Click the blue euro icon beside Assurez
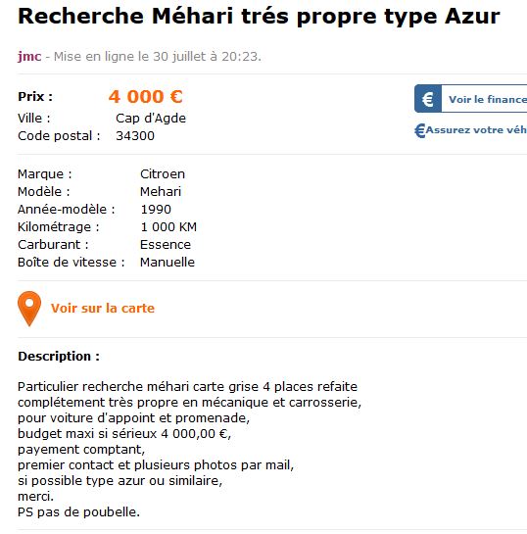 click(420, 130)
